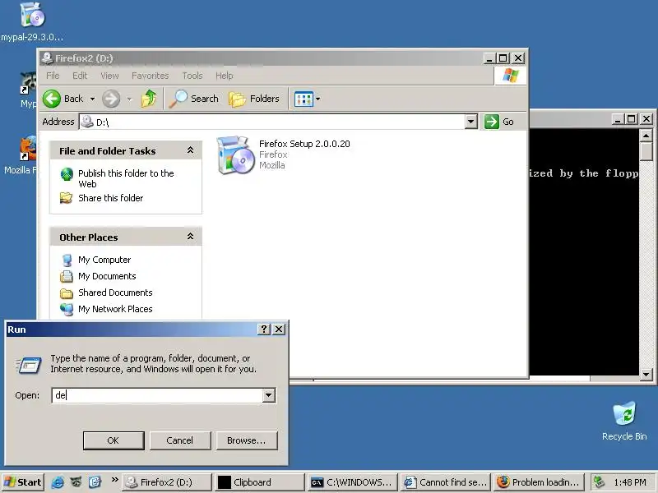Switch to C:\WINDOWS command prompt taskbar button
658x493 pixels.
coord(353,482)
